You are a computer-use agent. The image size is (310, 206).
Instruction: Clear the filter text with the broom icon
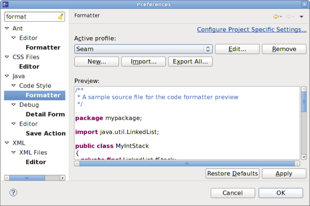tap(60, 17)
